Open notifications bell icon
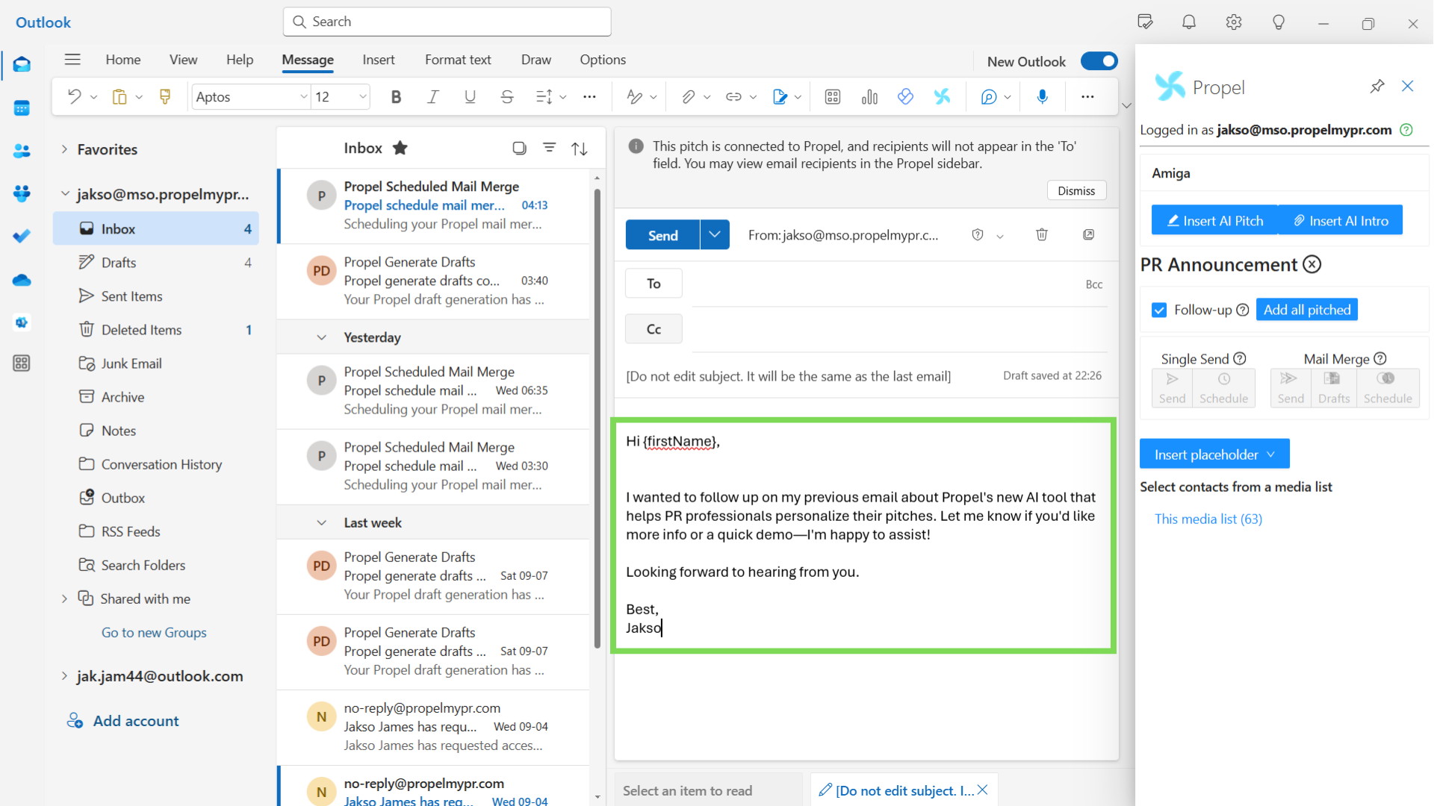The height and width of the screenshot is (806, 1434). [1189, 22]
